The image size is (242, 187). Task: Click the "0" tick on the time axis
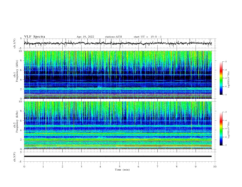(x=24, y=167)
